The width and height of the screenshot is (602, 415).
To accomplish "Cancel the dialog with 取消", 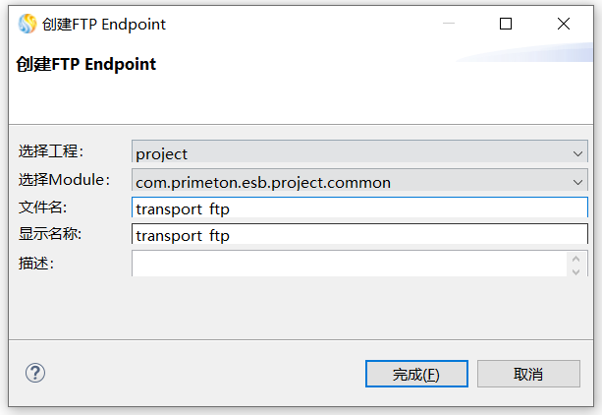I will click(x=527, y=374).
